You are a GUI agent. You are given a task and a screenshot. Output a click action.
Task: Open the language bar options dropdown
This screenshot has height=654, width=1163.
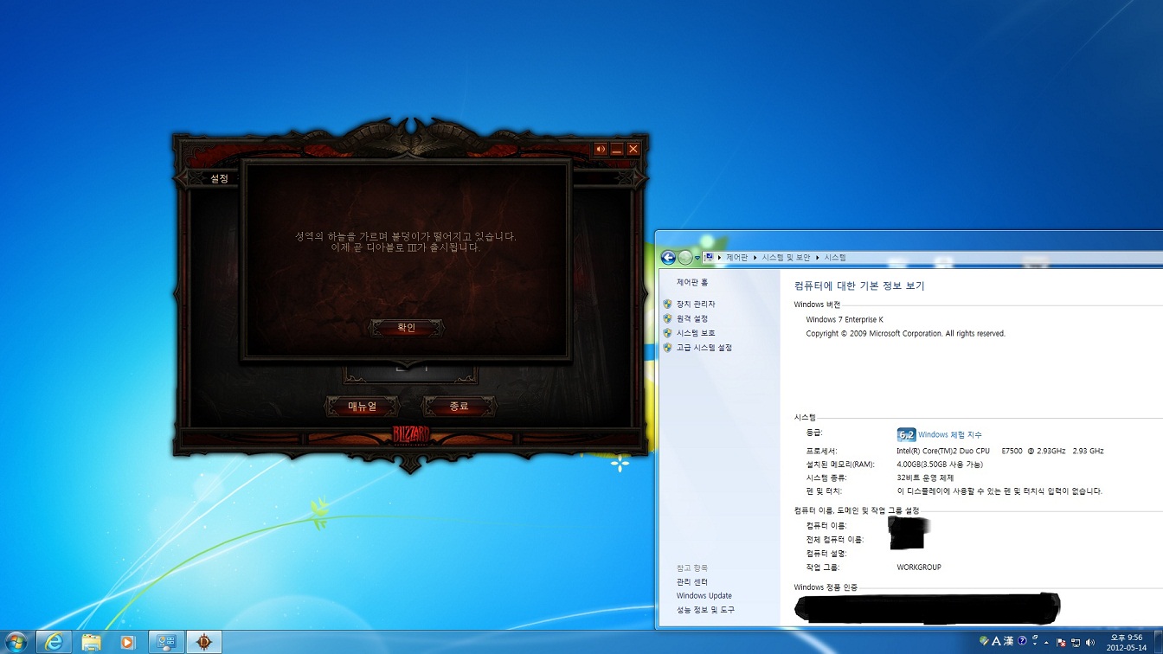[1035, 644]
